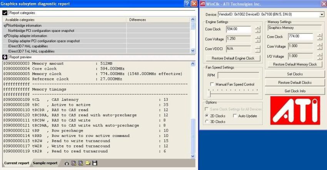
Task: Select the 3D Clocks radio button
Action: [207, 122]
